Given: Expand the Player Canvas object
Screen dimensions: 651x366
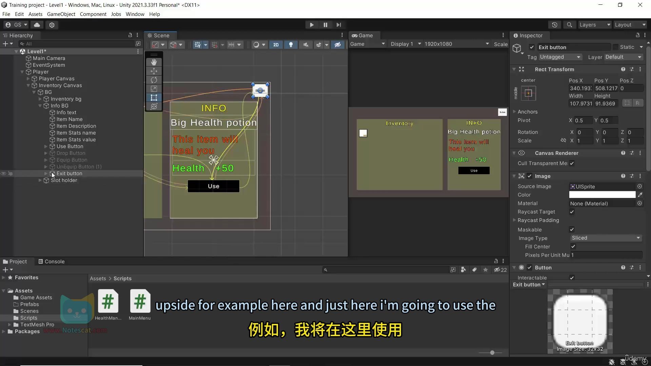Looking at the screenshot, I should (28, 79).
